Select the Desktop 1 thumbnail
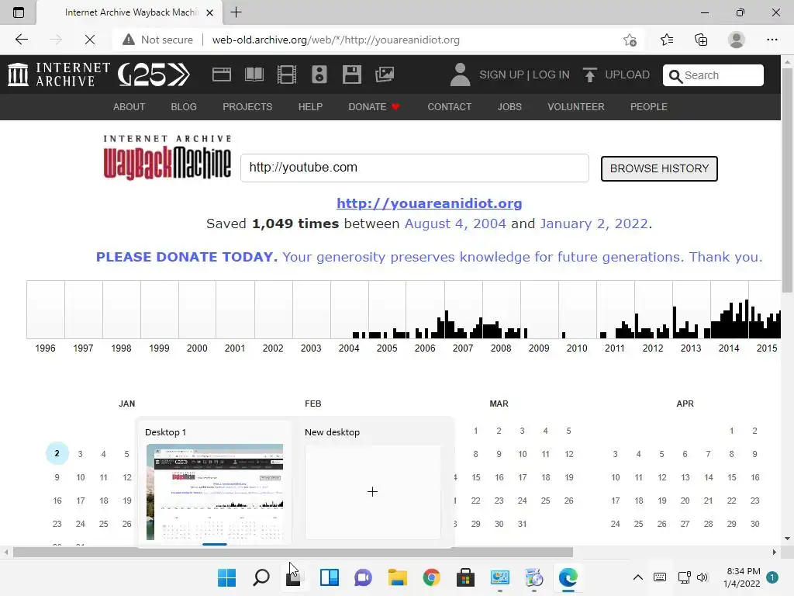 [x=215, y=491]
